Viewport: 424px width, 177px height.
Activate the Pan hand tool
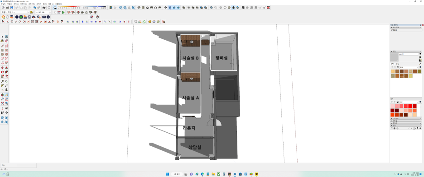click(x=6, y=94)
